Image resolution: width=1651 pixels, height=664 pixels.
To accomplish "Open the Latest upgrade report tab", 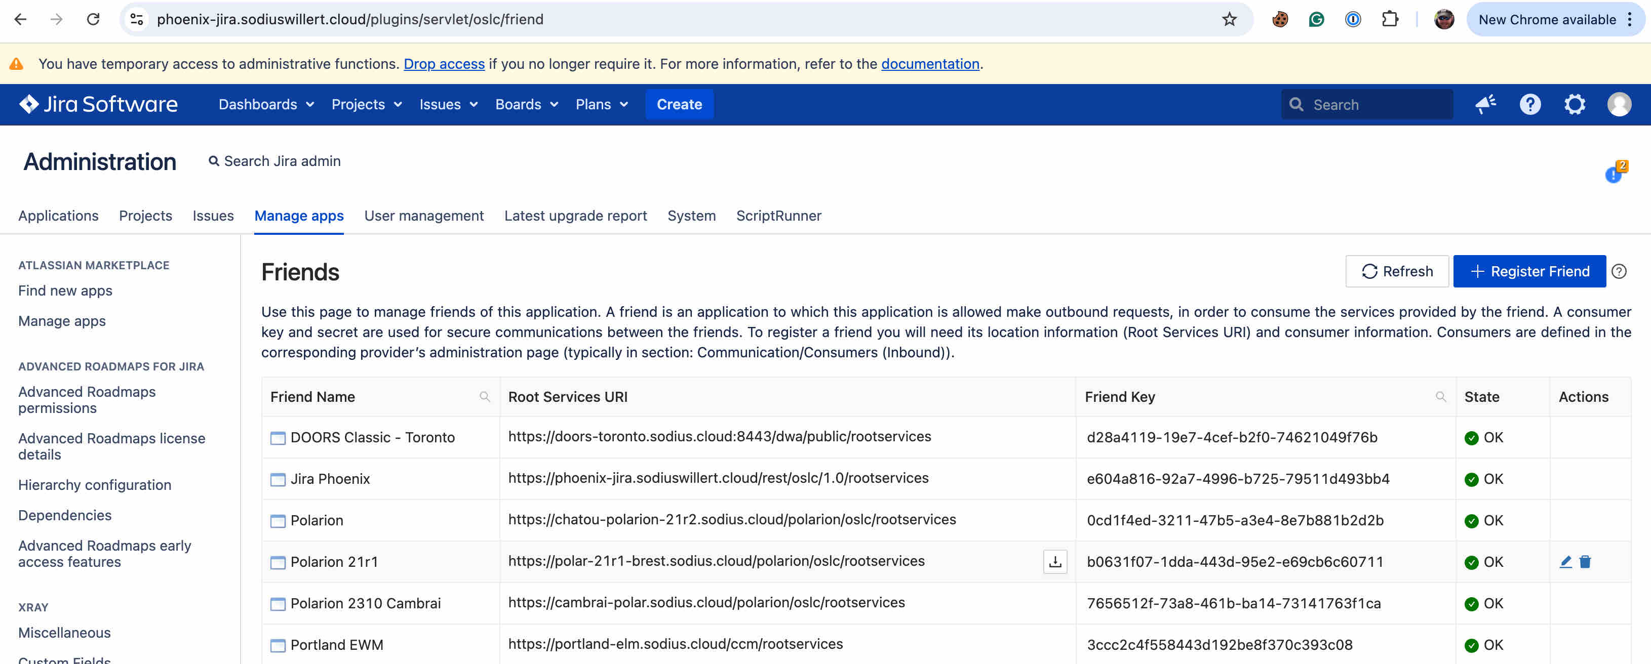I will [x=575, y=216].
